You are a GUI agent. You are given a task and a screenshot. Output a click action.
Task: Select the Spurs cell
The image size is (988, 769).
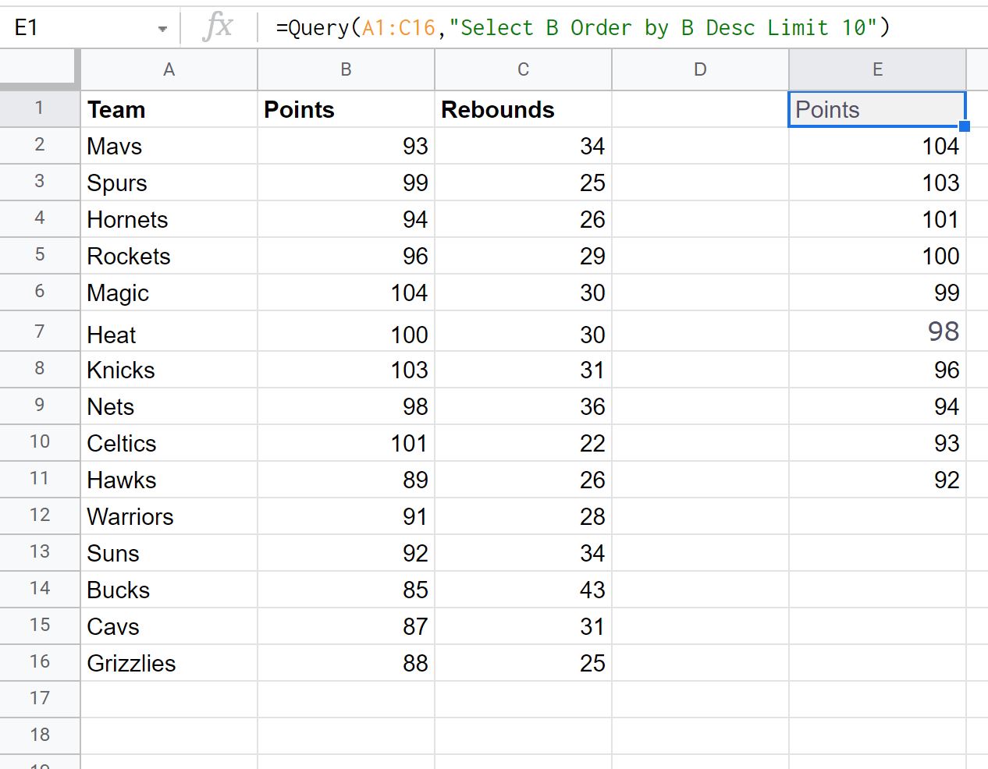169,183
